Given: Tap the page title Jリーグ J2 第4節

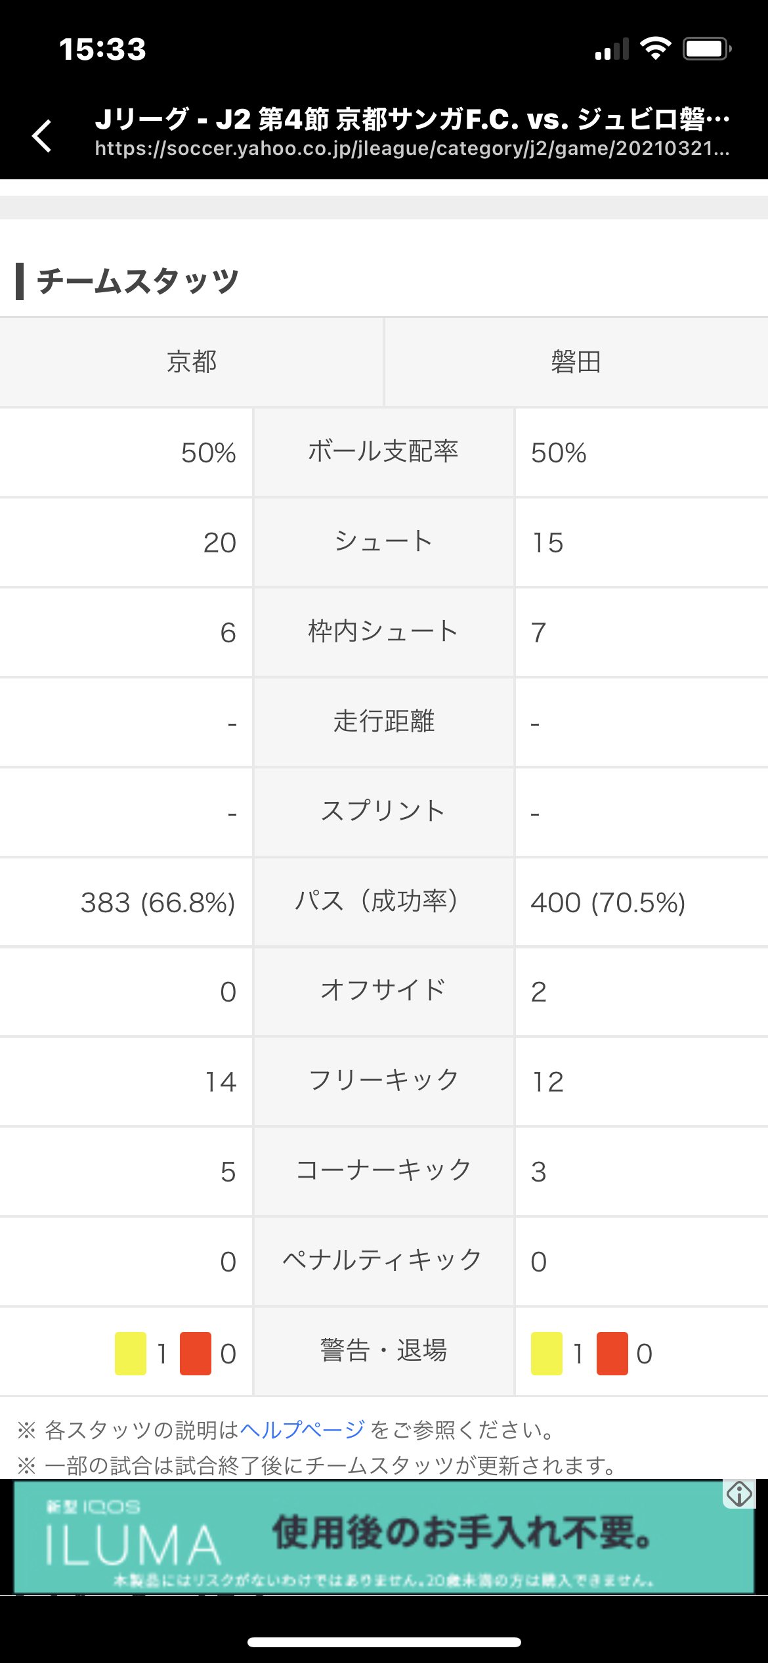Looking at the screenshot, I should point(412,119).
